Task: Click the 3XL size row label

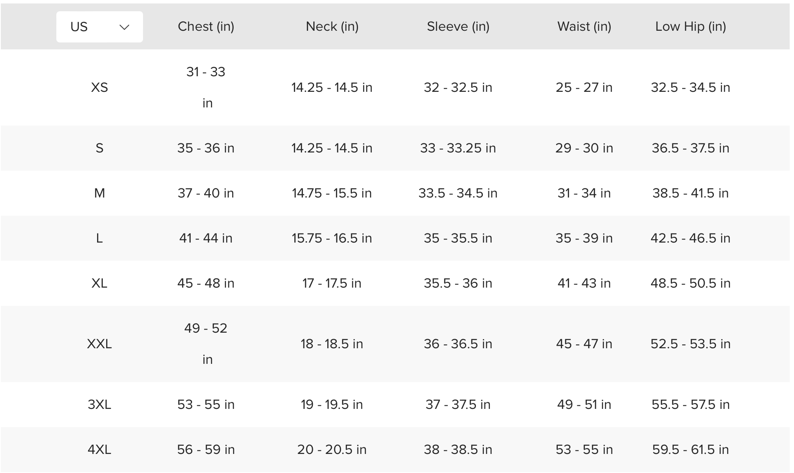Action: tap(99, 405)
